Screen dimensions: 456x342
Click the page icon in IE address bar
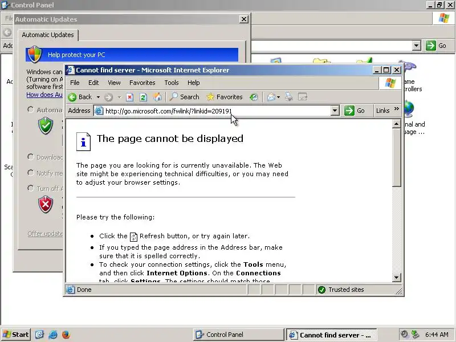[99, 111]
